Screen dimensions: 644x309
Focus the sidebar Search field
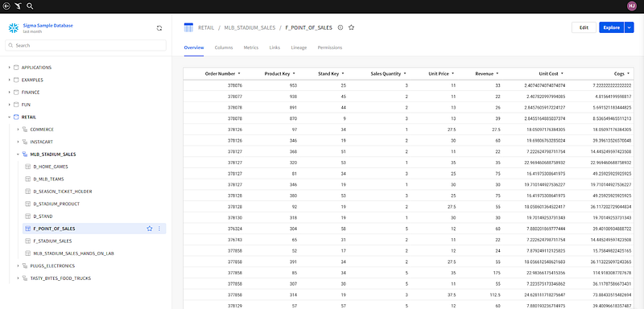click(x=86, y=45)
